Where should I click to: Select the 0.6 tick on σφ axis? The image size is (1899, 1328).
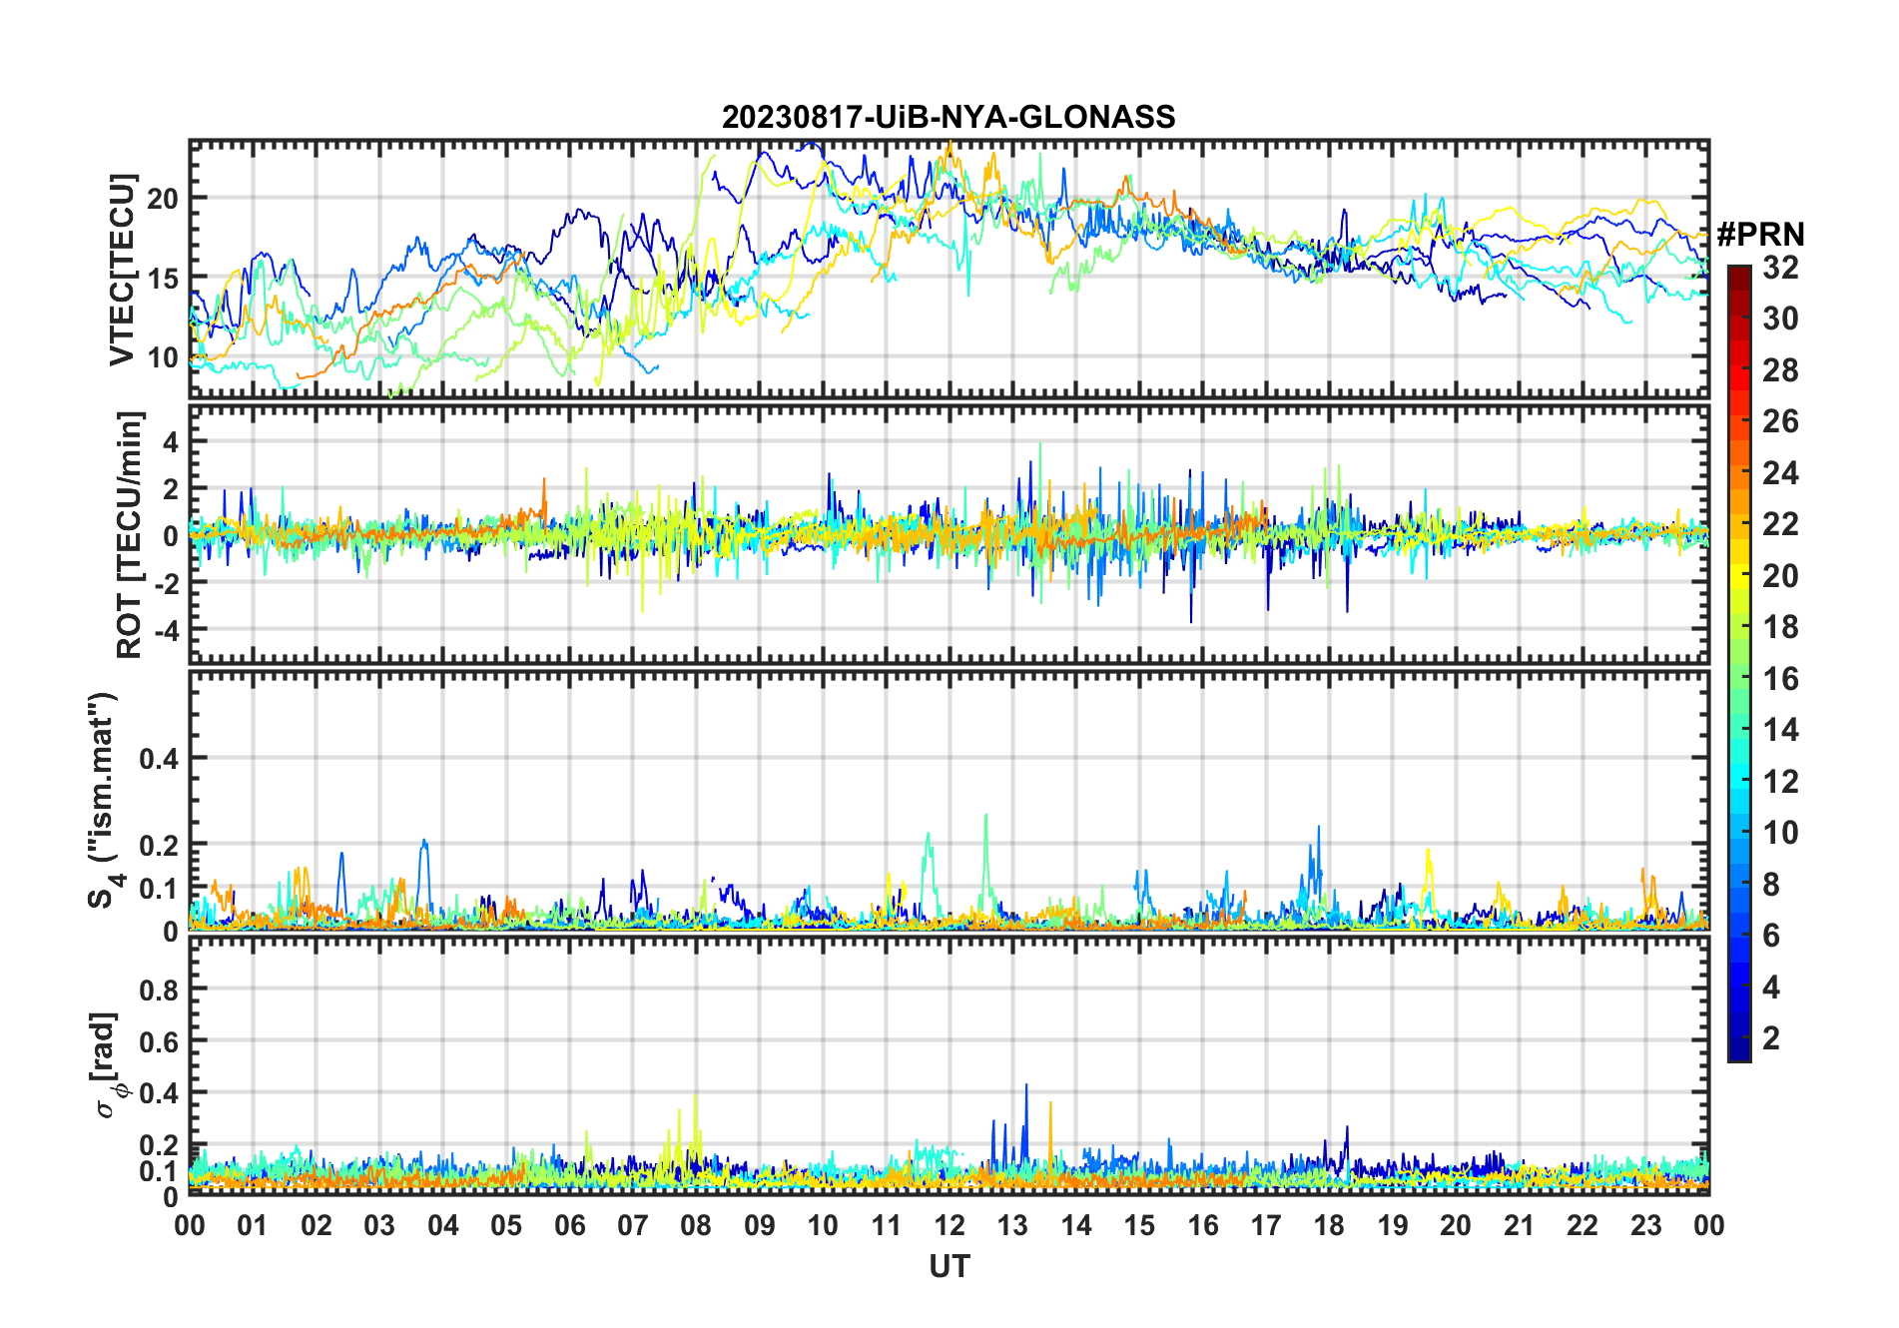pyautogui.click(x=160, y=1041)
